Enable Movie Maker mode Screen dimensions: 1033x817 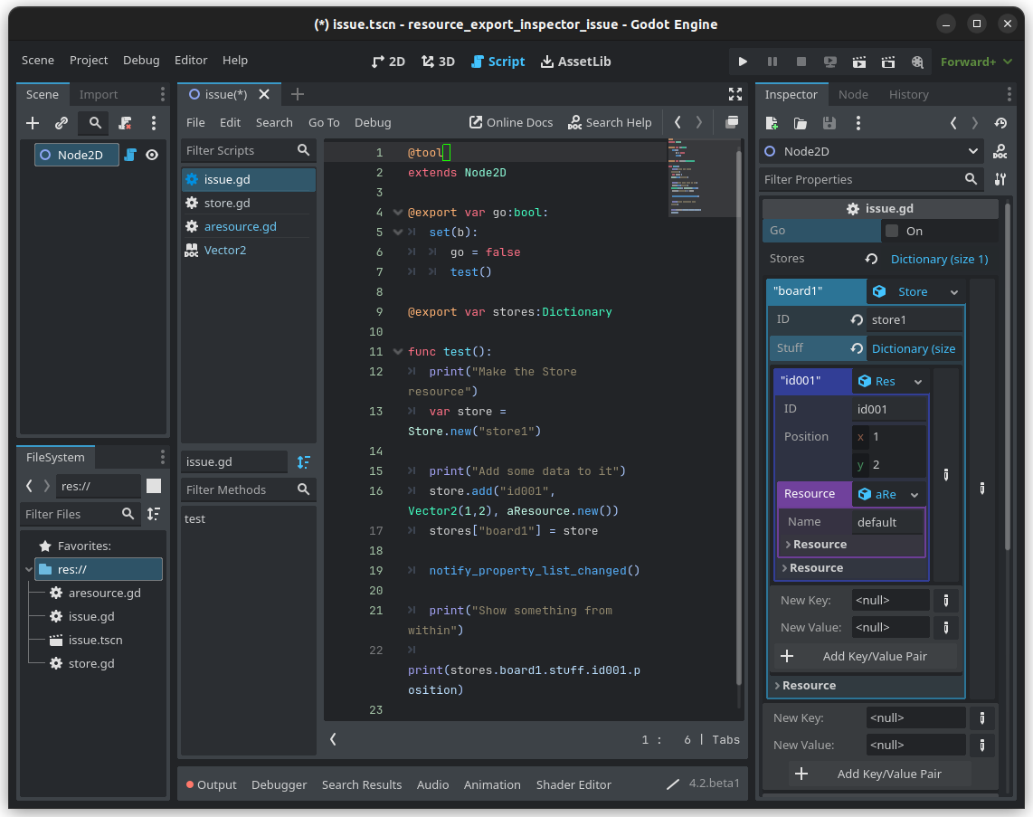(917, 62)
